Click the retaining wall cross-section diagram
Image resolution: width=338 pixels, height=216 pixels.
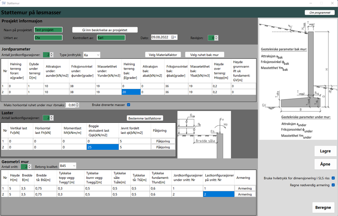coord(298,79)
